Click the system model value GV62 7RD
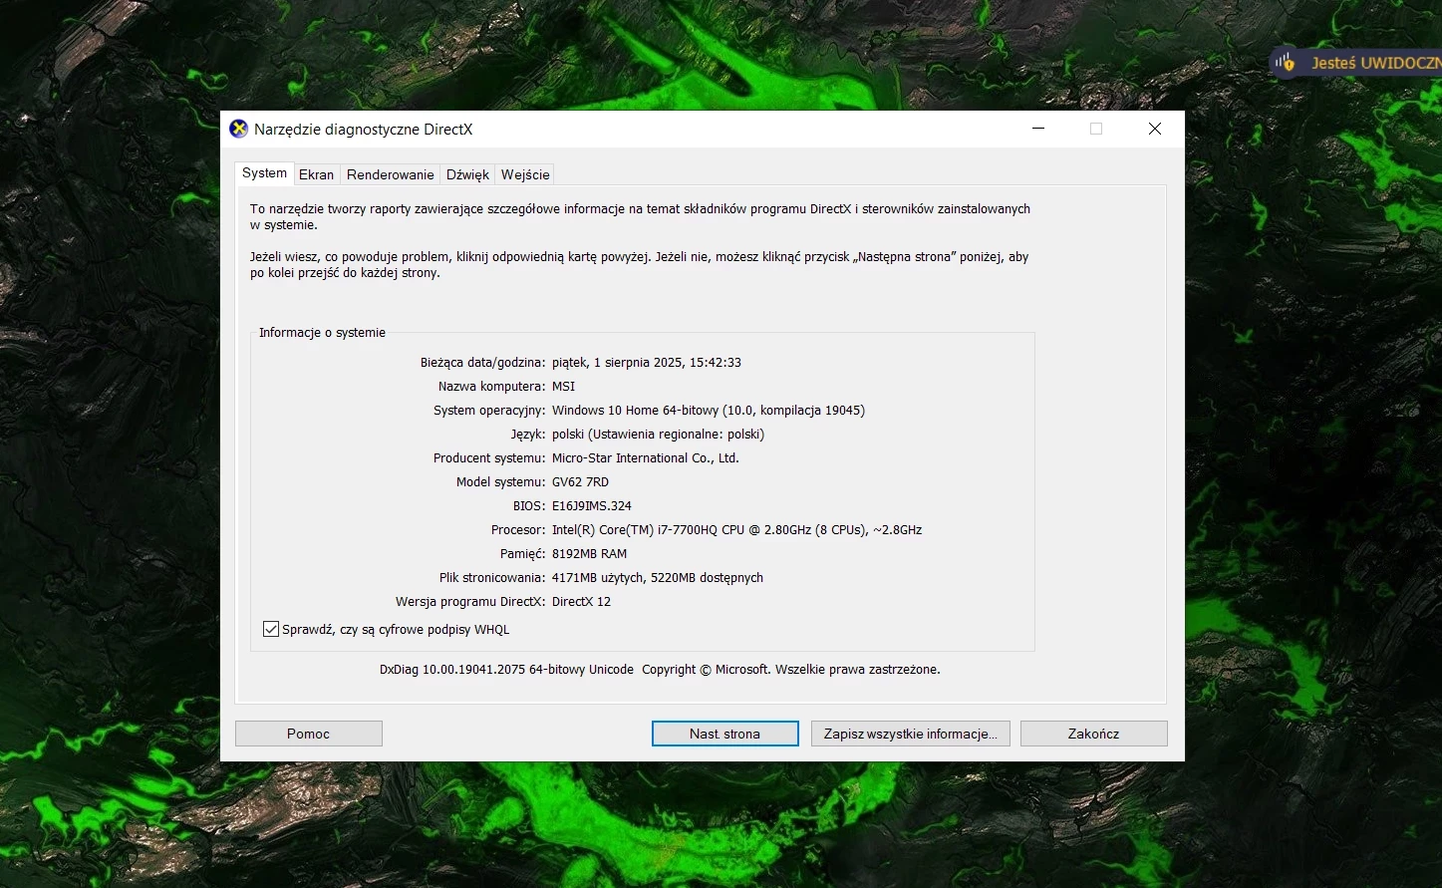The width and height of the screenshot is (1442, 888). pos(580,482)
